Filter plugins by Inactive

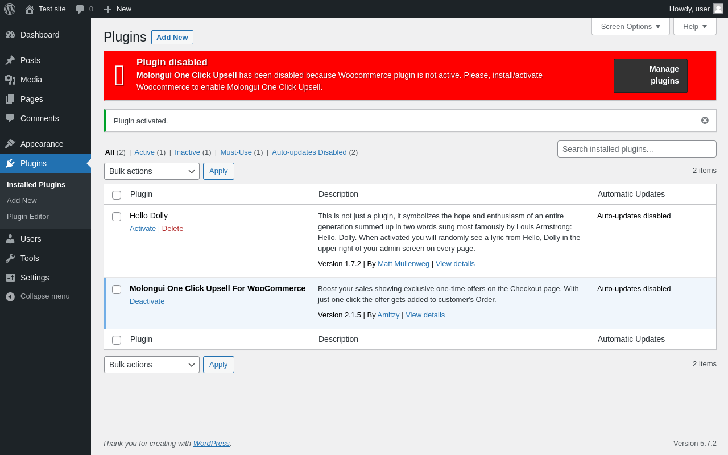(187, 152)
